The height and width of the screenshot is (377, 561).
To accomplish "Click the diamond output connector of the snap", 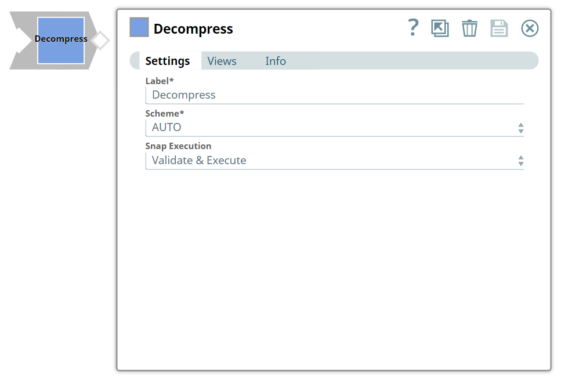I will point(100,41).
